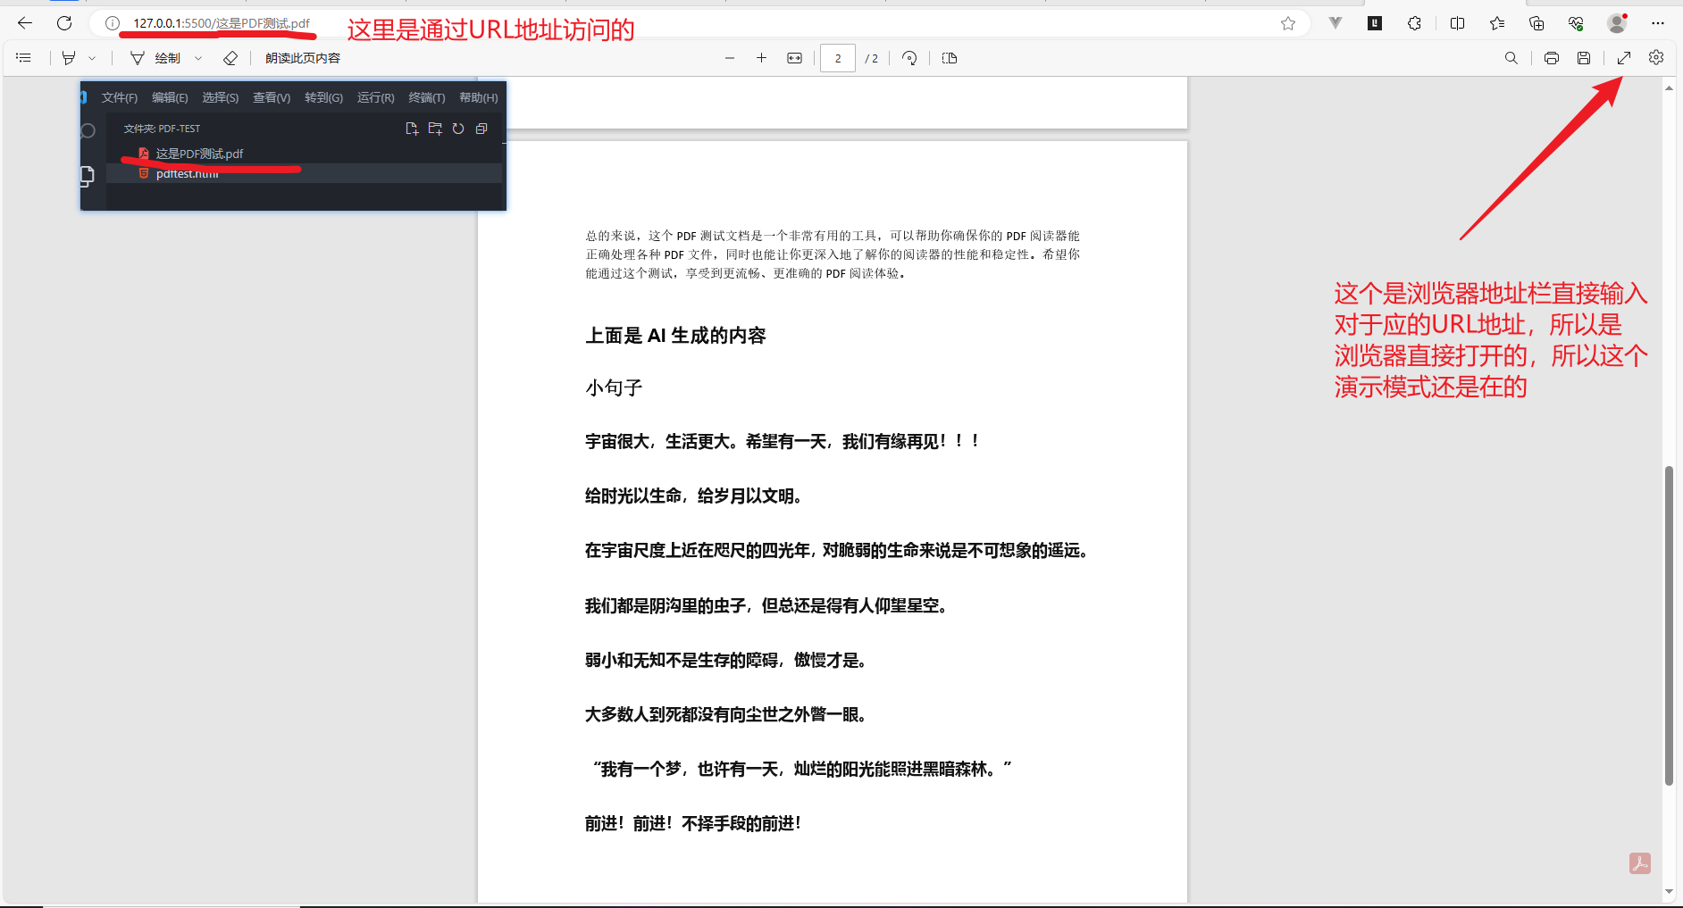Toggle split screen view in browser toolbar

pos(1457,23)
